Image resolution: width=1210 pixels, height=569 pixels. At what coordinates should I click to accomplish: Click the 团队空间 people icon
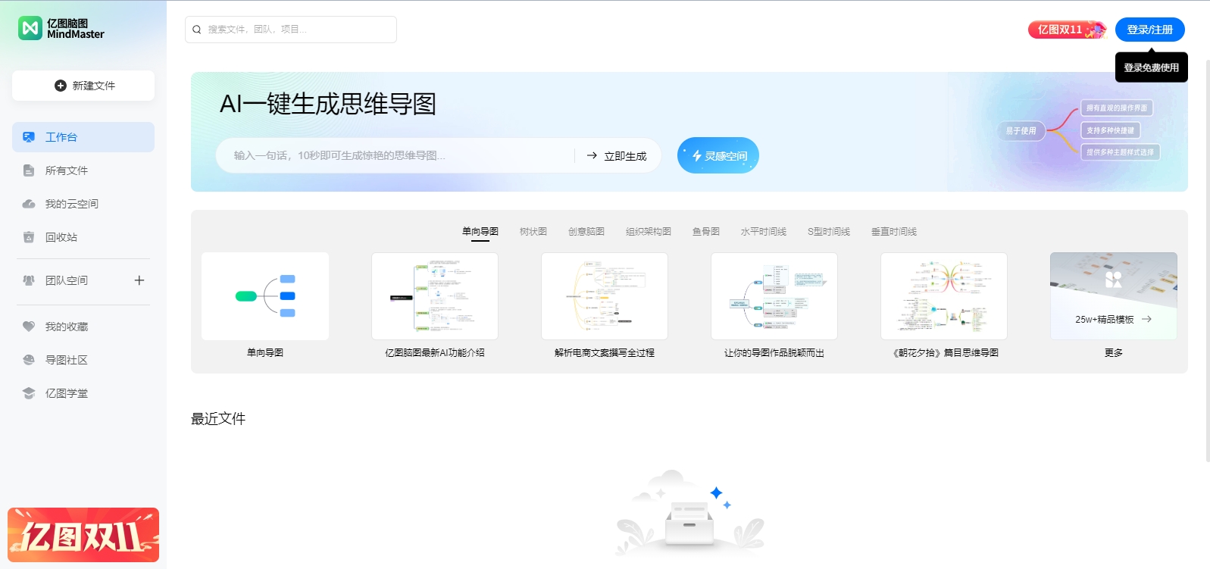click(29, 280)
